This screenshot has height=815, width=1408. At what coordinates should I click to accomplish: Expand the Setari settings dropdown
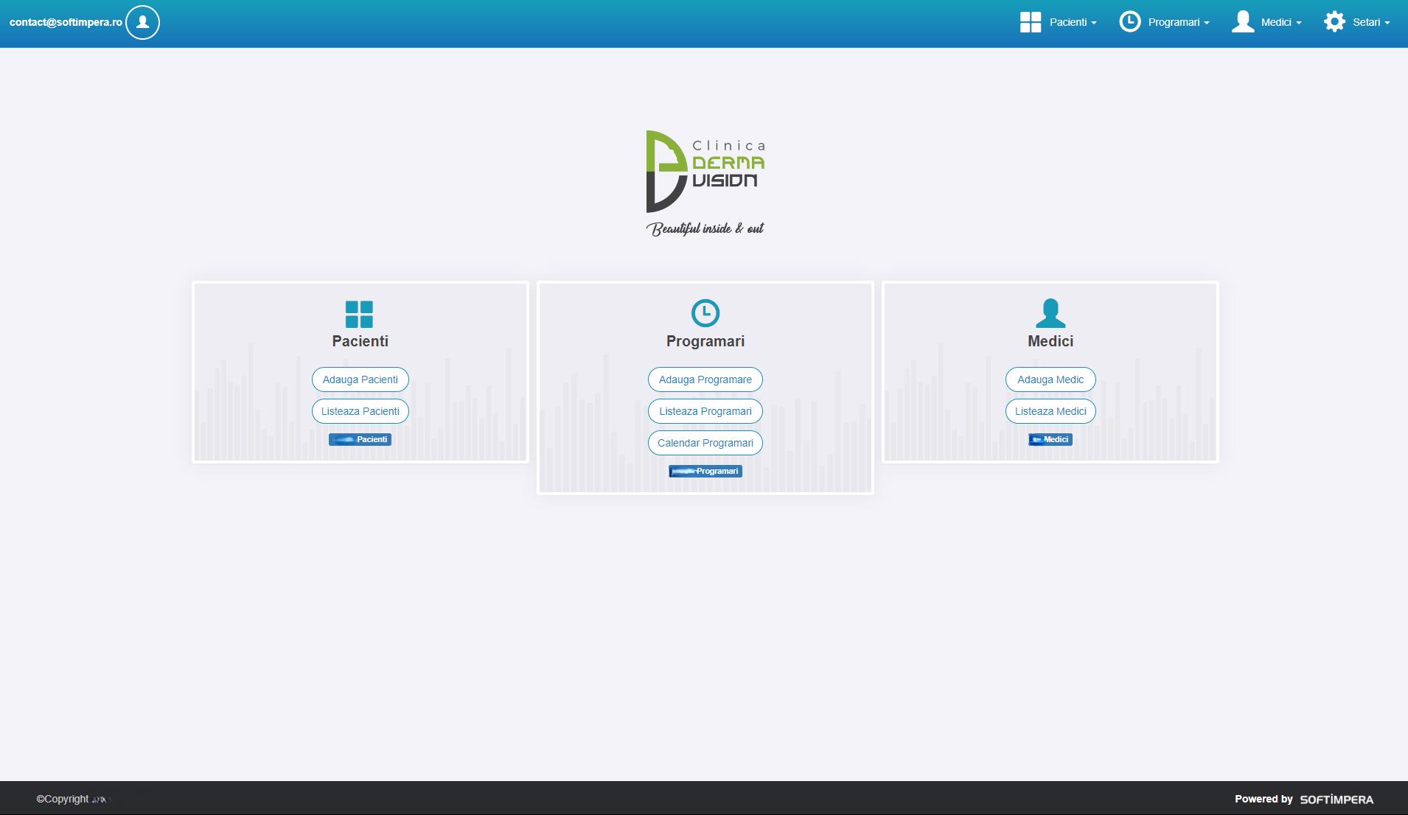pos(1371,22)
